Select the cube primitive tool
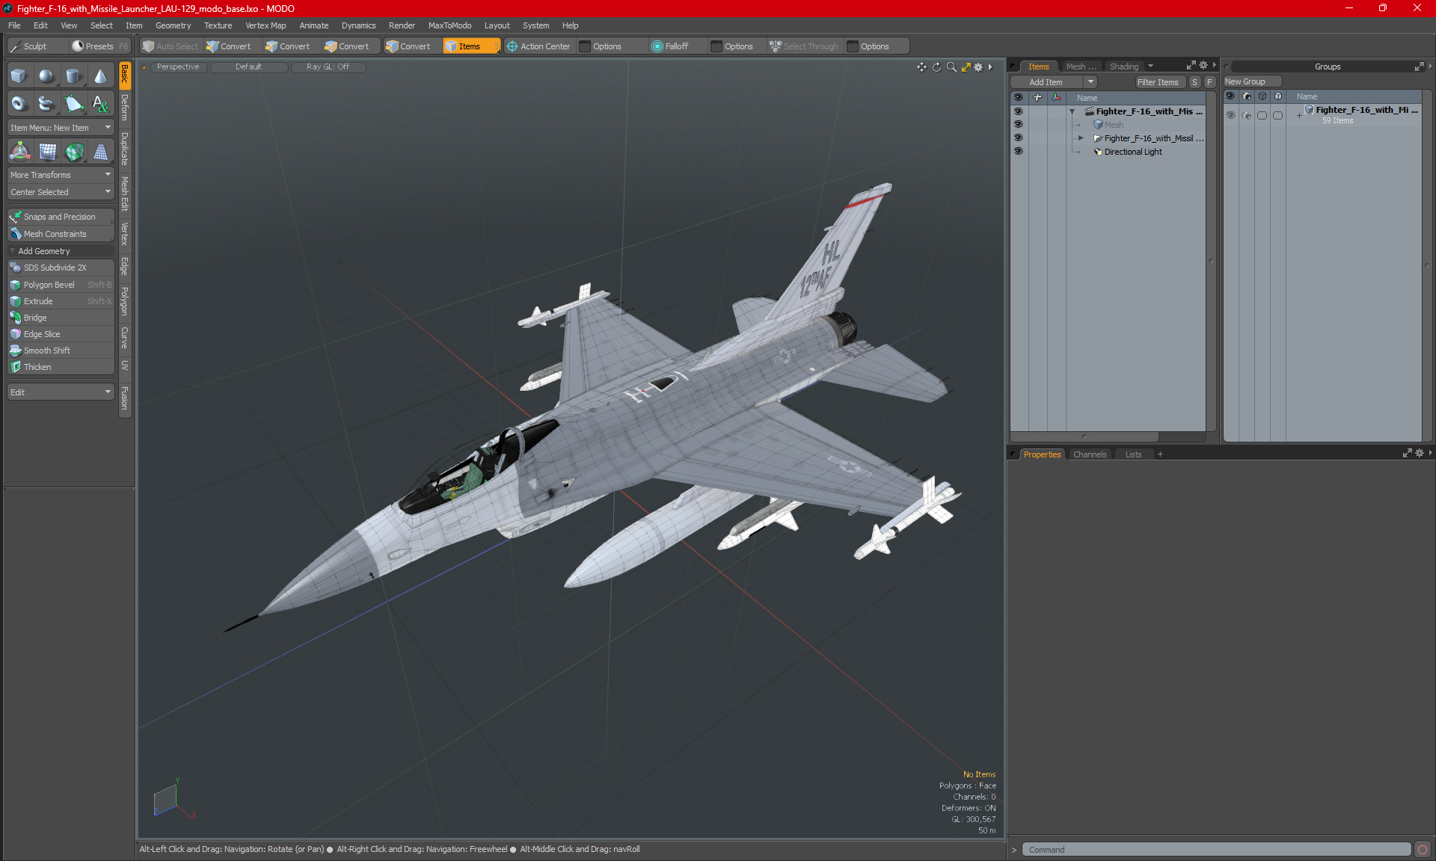 point(19,75)
